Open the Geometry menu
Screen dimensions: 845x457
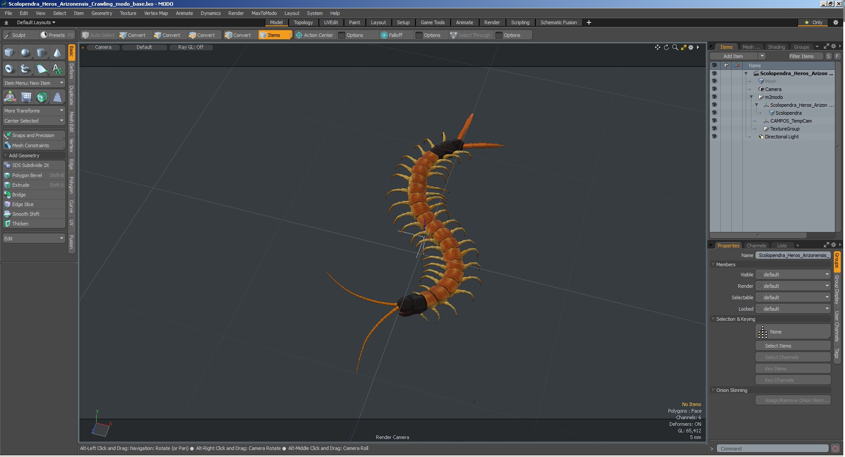pos(101,13)
